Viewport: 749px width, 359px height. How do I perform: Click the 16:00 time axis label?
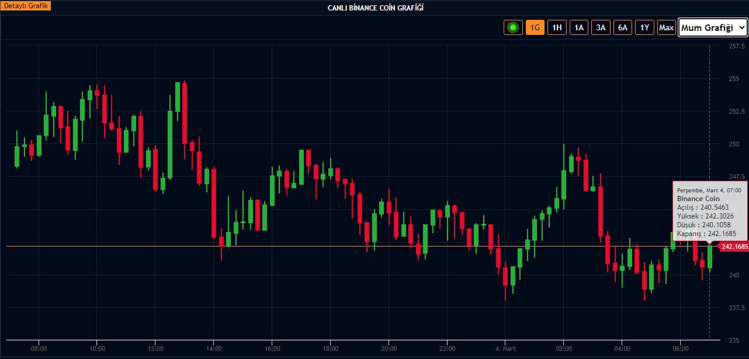(272, 349)
